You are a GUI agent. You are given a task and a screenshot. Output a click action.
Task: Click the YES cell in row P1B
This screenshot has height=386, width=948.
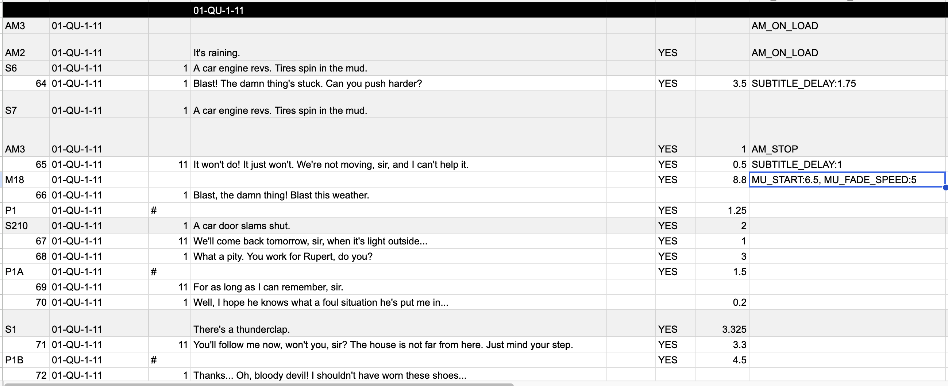(x=676, y=360)
